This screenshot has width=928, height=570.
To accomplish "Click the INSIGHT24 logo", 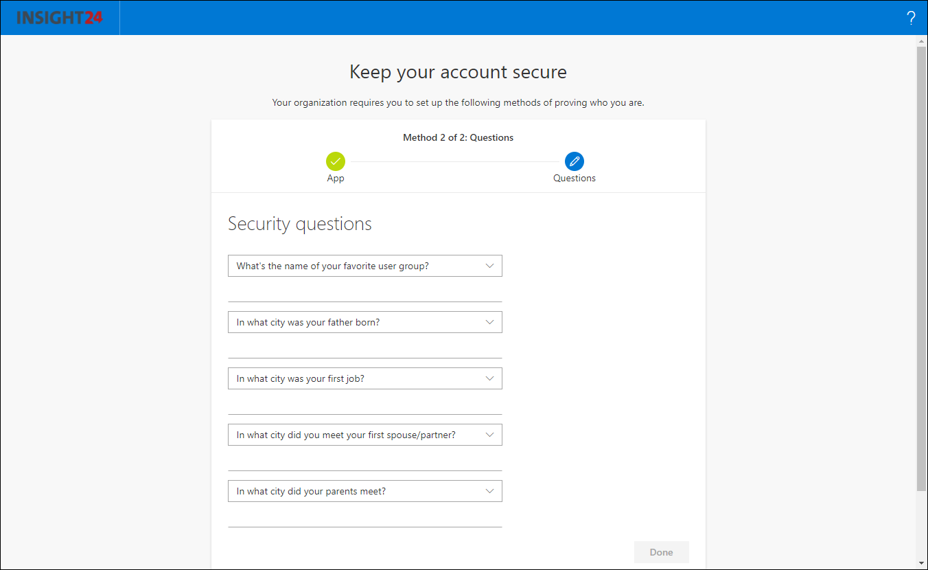I will pyautogui.click(x=60, y=18).
